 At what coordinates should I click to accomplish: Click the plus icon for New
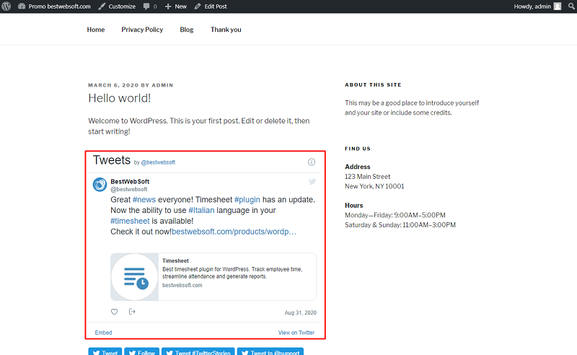click(x=168, y=6)
